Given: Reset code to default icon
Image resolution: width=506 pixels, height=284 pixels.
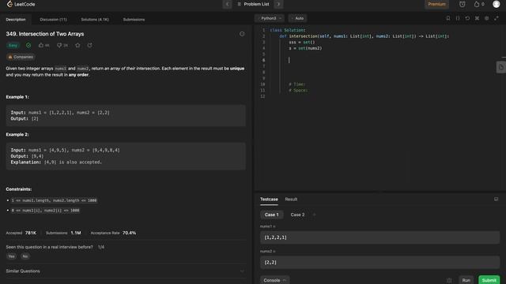Looking at the screenshot, I should 467,18.
